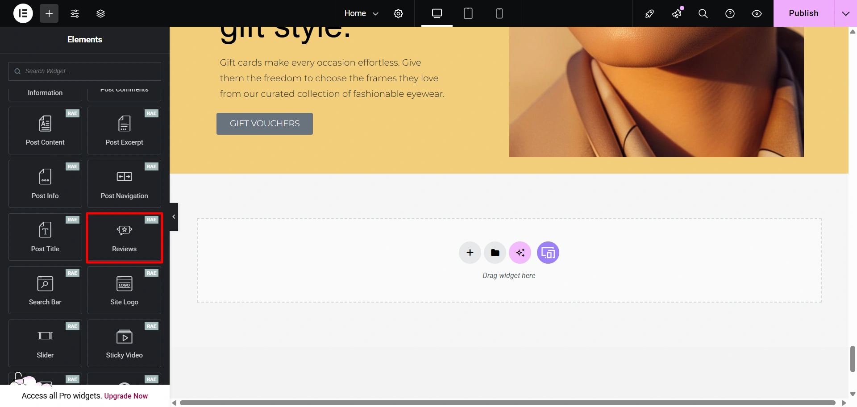
Task: Open the Finder search icon
Action: pos(703,13)
